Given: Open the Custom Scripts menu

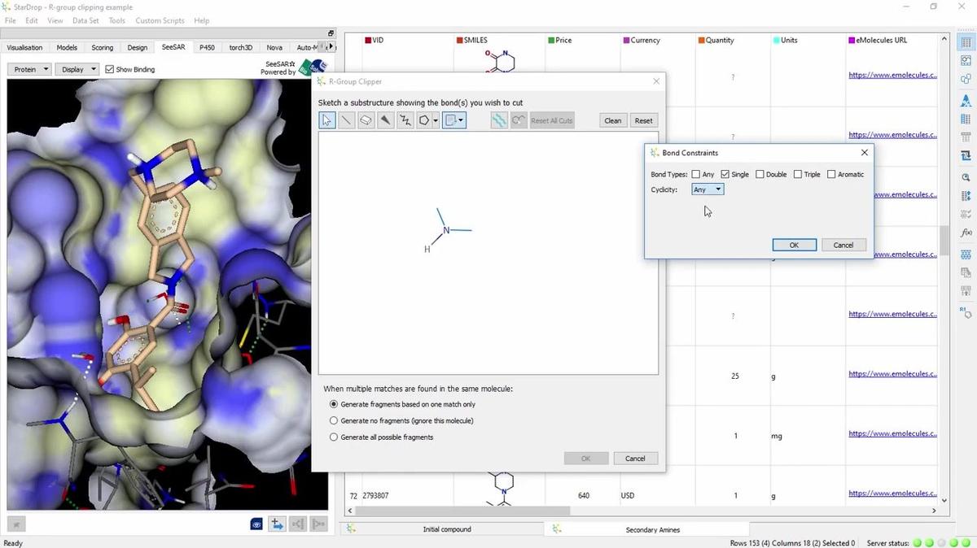Looking at the screenshot, I should pyautogui.click(x=161, y=20).
